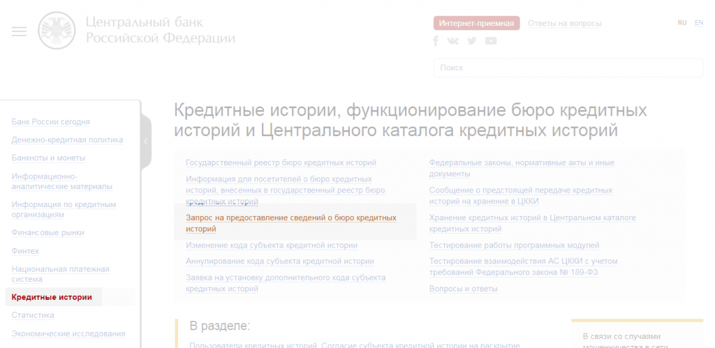The width and height of the screenshot is (715, 348).
Task: Switch language to EN
Action: click(698, 23)
